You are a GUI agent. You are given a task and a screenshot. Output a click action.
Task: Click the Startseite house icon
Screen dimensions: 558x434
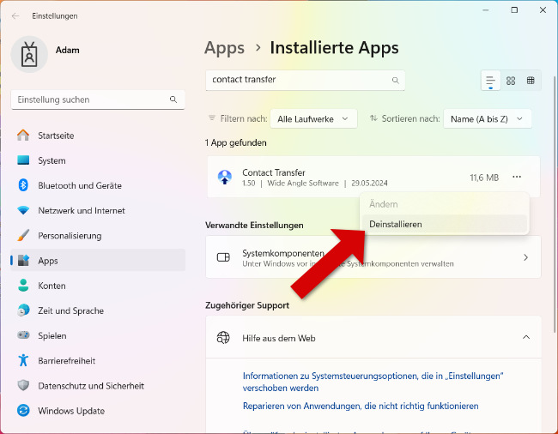click(x=23, y=136)
